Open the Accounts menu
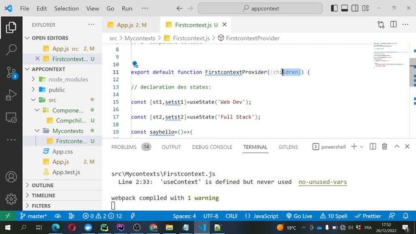 (x=11, y=177)
